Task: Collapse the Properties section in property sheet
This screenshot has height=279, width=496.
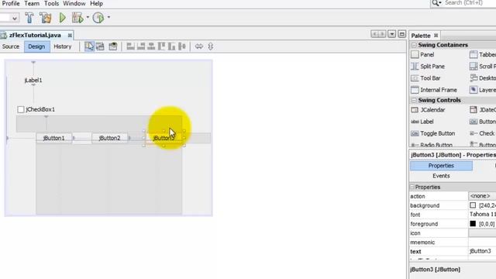Action: tap(412, 188)
